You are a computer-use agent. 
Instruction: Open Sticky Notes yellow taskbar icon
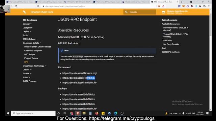point(103,113)
